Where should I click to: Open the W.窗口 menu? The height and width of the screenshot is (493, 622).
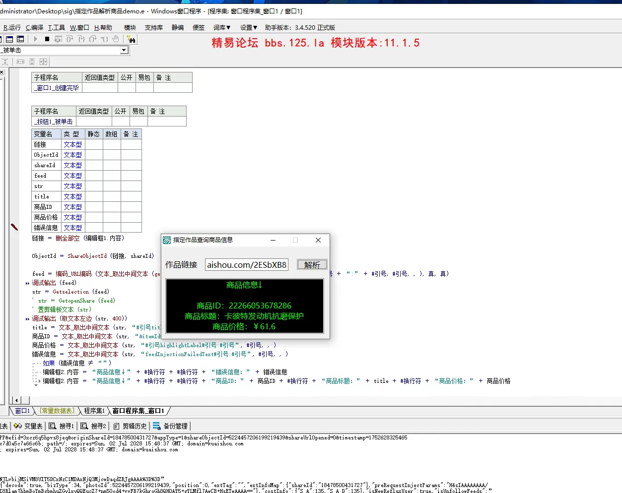tap(79, 28)
